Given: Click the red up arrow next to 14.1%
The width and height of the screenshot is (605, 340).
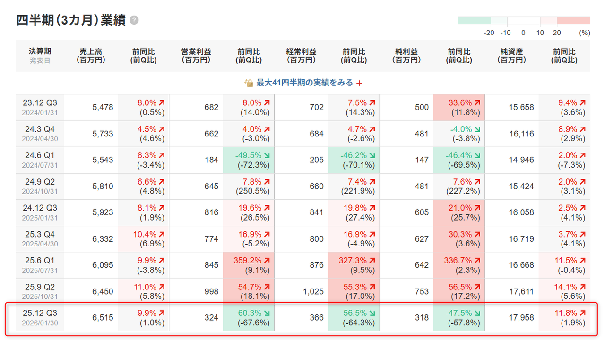Looking at the screenshot, I should point(581,287).
